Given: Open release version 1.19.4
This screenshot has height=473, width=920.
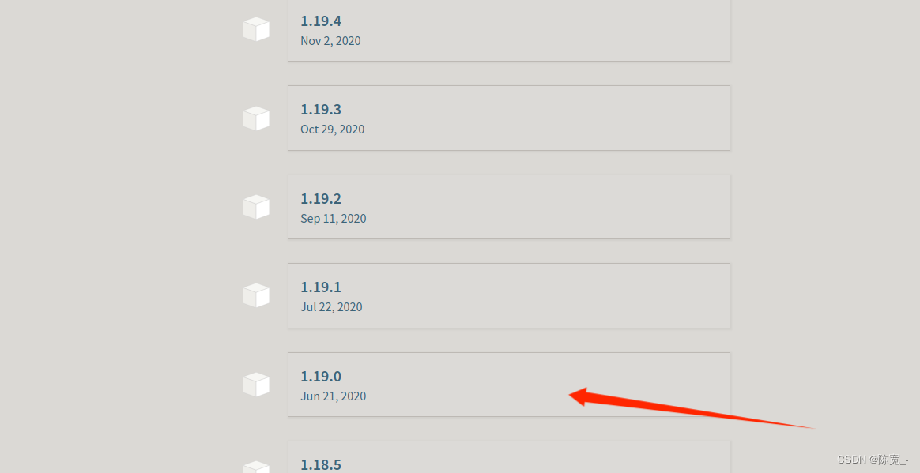Looking at the screenshot, I should click(321, 21).
